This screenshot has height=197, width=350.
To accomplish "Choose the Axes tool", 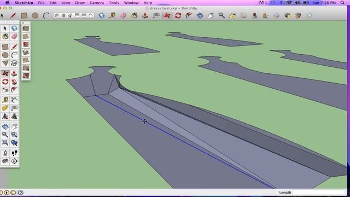I will (5, 117).
